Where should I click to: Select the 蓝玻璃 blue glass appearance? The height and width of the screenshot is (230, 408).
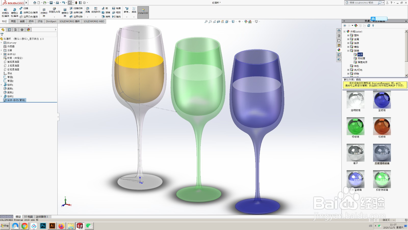(x=382, y=101)
